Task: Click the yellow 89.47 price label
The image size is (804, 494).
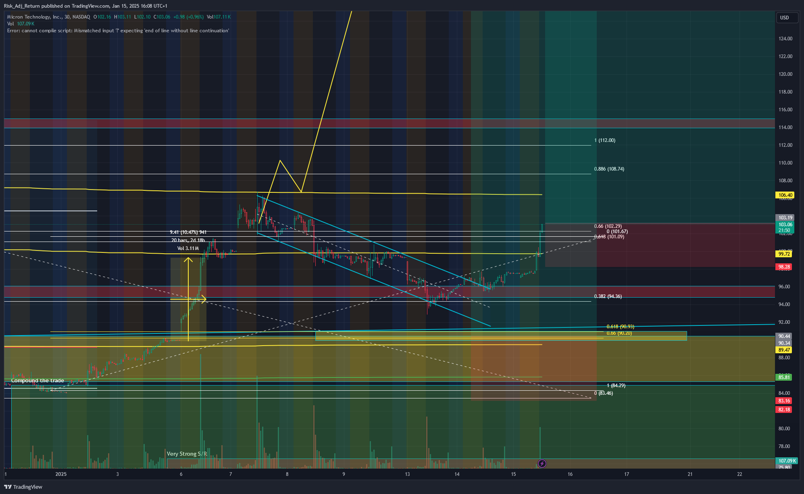Action: click(x=784, y=350)
